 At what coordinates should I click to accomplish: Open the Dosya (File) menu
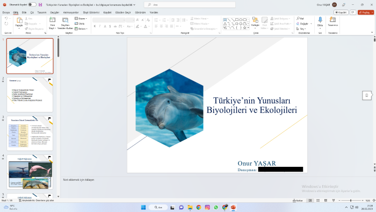coord(6,12)
